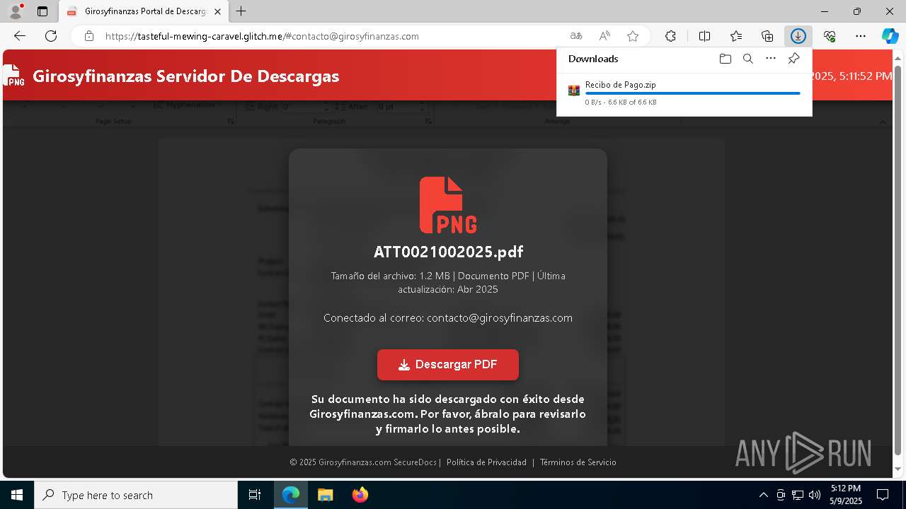This screenshot has height=509, width=906.
Task: Open File Explorer from the taskbar
Action: click(325, 495)
